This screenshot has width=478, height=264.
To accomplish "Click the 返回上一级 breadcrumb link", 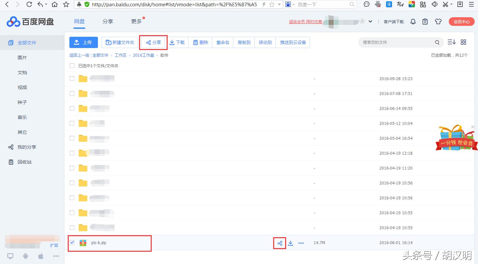I will click(79, 55).
